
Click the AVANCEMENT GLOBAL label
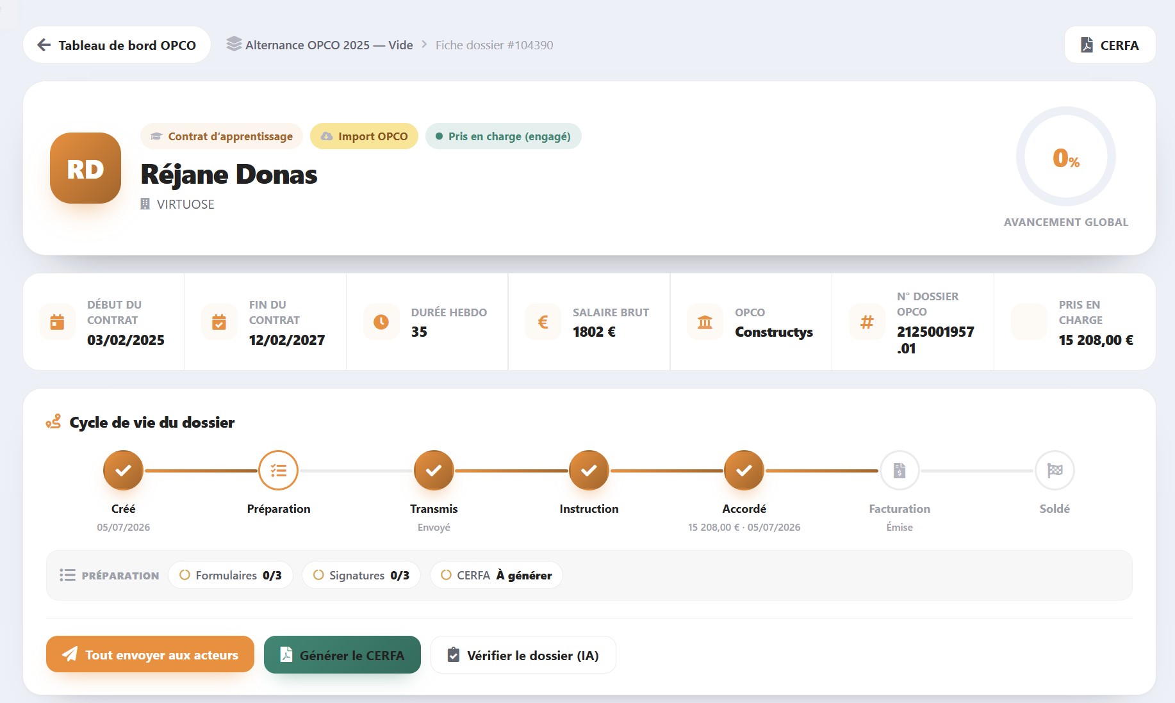[1065, 222]
